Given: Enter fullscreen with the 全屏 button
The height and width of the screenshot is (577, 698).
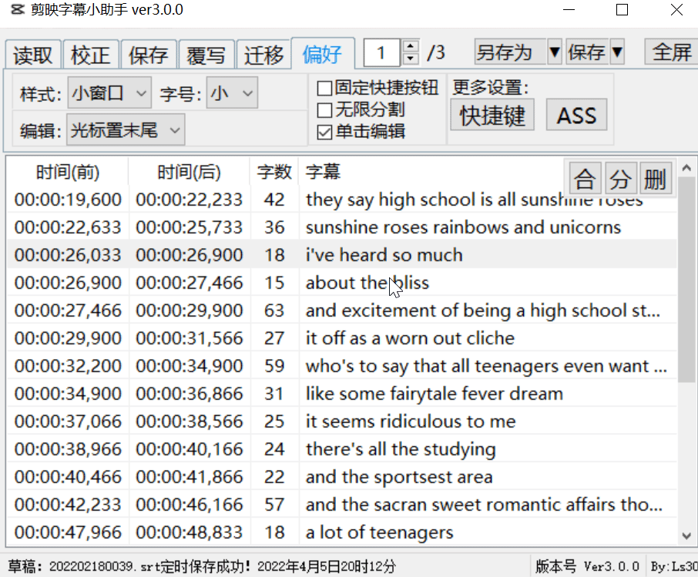Looking at the screenshot, I should tap(671, 54).
